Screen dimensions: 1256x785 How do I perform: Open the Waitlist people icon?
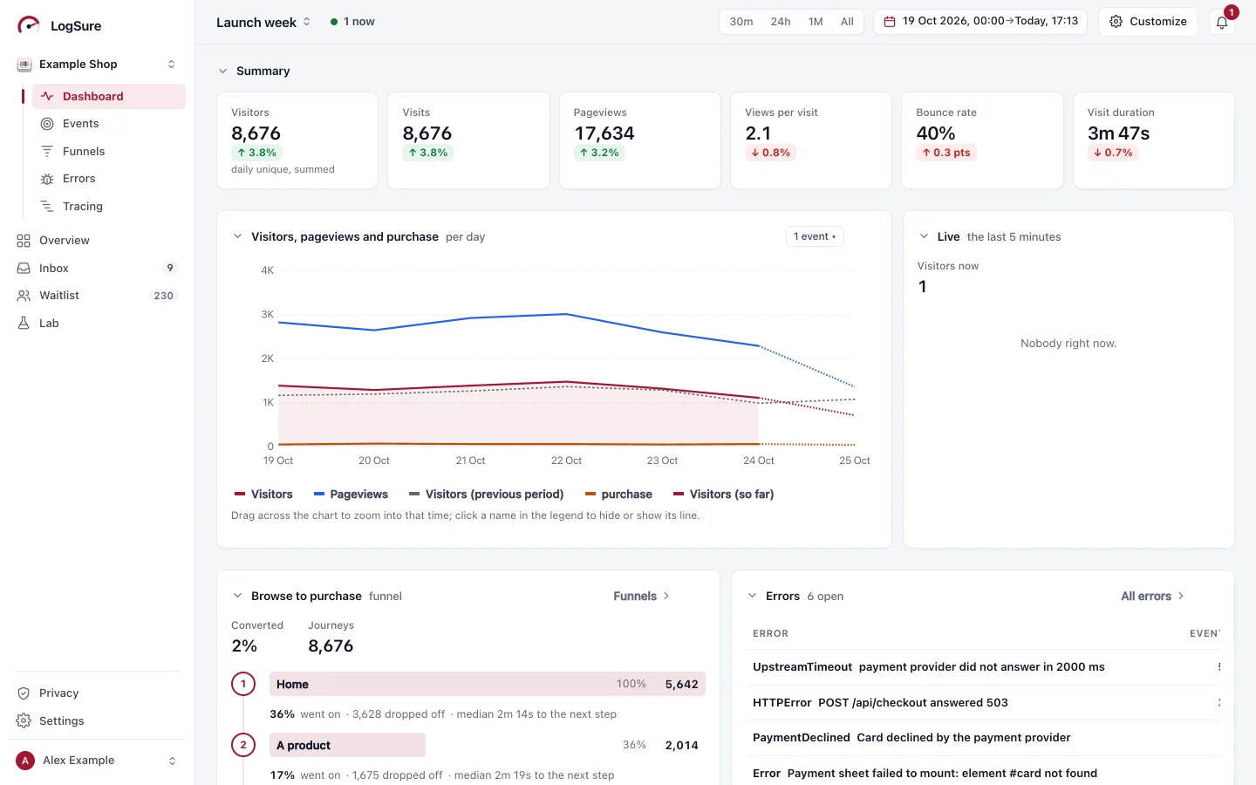point(24,296)
